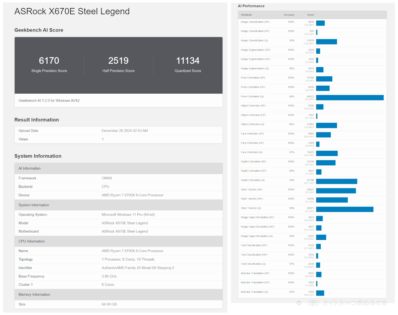The image size is (398, 315).
Task: Select the AI Performance heading
Action: [x=251, y=6]
